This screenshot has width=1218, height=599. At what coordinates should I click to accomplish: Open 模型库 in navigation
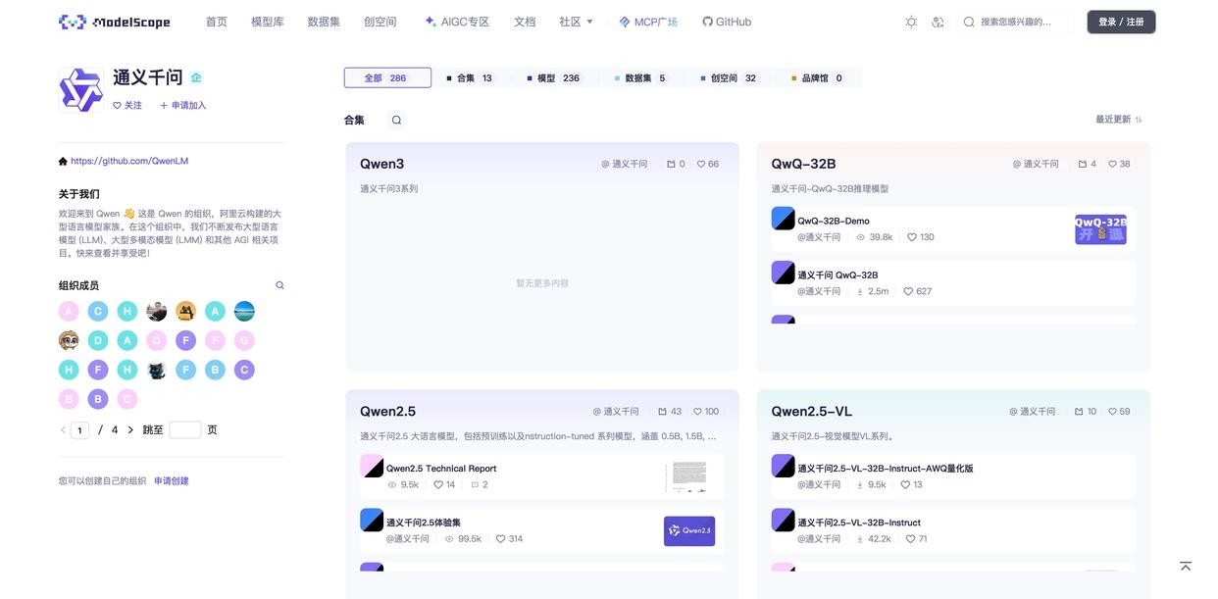click(268, 22)
